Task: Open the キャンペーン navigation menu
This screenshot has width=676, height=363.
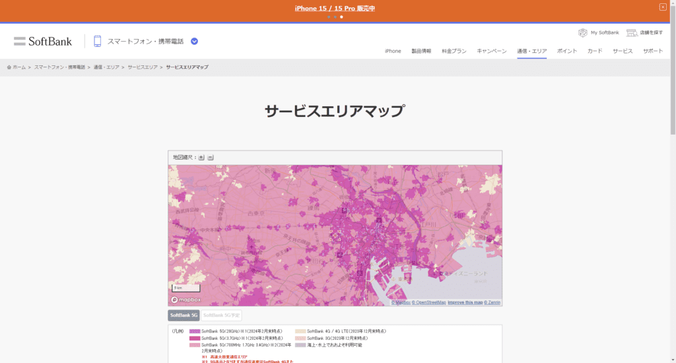Action: [491, 51]
